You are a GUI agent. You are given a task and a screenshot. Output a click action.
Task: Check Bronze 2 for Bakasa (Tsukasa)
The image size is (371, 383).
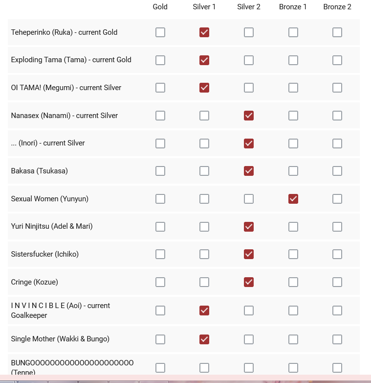pyautogui.click(x=337, y=171)
